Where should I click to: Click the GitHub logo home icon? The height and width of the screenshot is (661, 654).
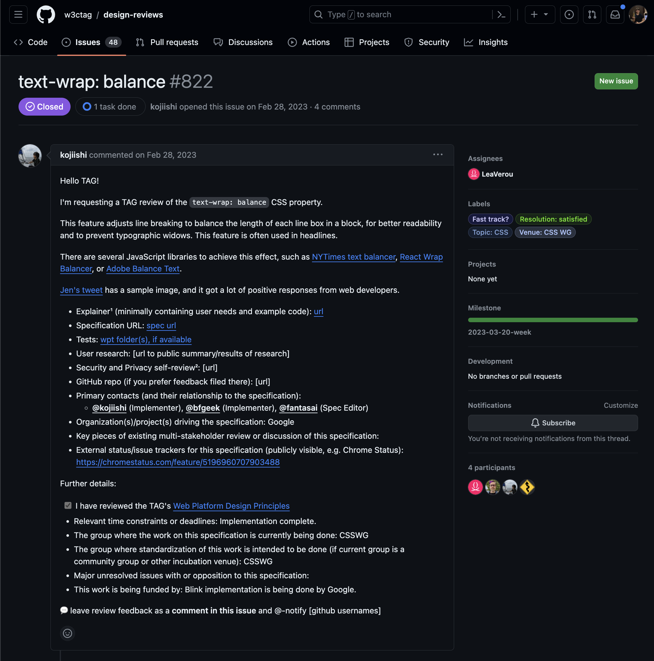[x=46, y=15]
